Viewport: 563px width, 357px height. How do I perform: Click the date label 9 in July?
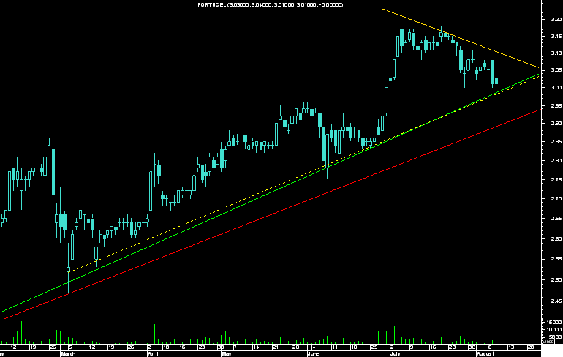coord(412,347)
